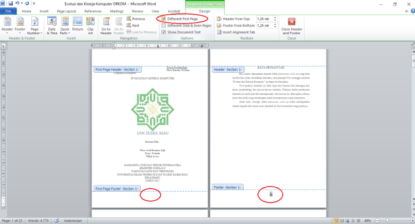
Task: Click the 48% zoom level
Action: coord(367,220)
